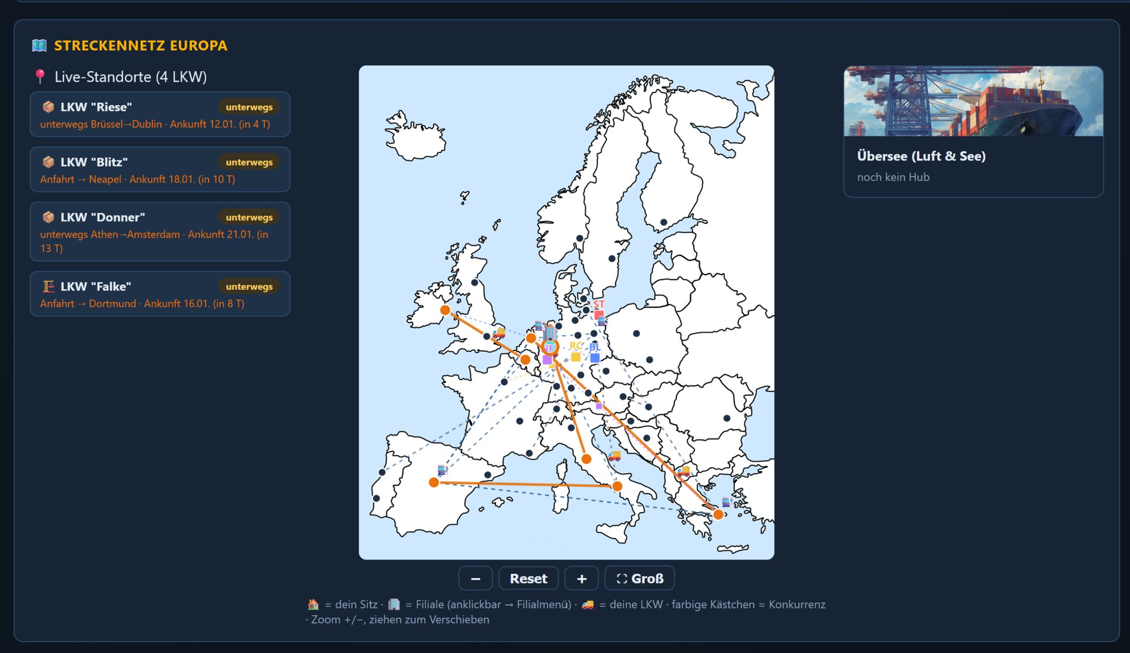This screenshot has width=1130, height=653.
Task: Click the house icon in the map legend
Action: coord(313,604)
